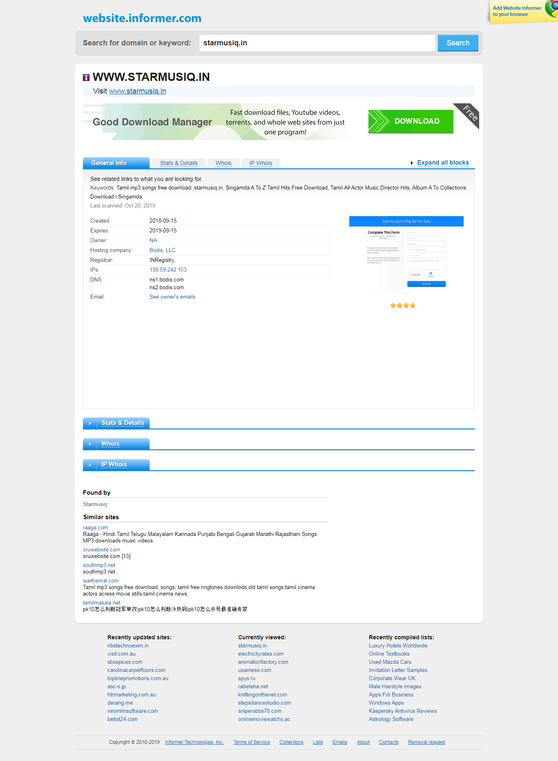Screen dimensions: 558x761
Task: Open the onlinemoviewatchs.ac link
Action: [x=264, y=719]
